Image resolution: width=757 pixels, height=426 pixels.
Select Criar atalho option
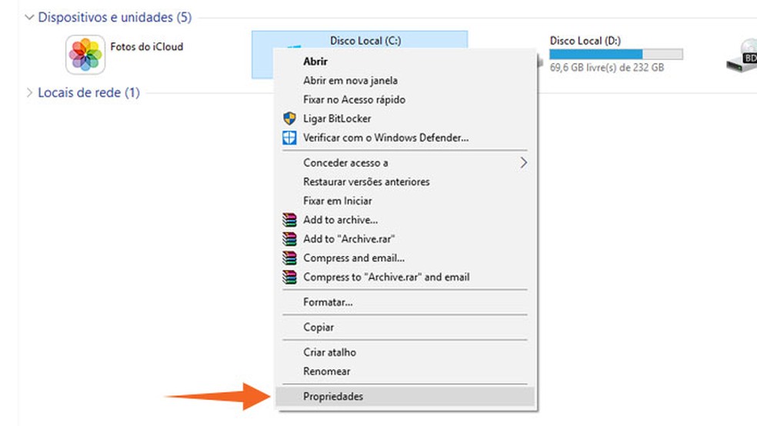tap(329, 352)
